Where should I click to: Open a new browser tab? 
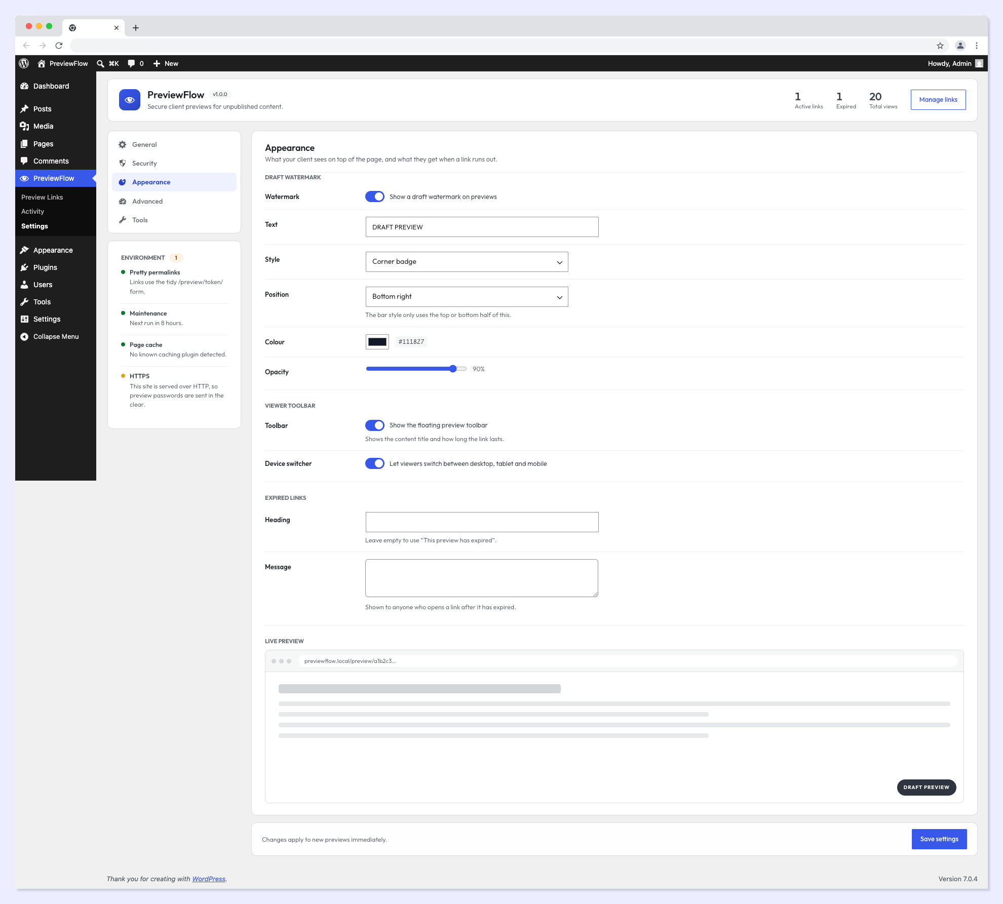(x=136, y=28)
